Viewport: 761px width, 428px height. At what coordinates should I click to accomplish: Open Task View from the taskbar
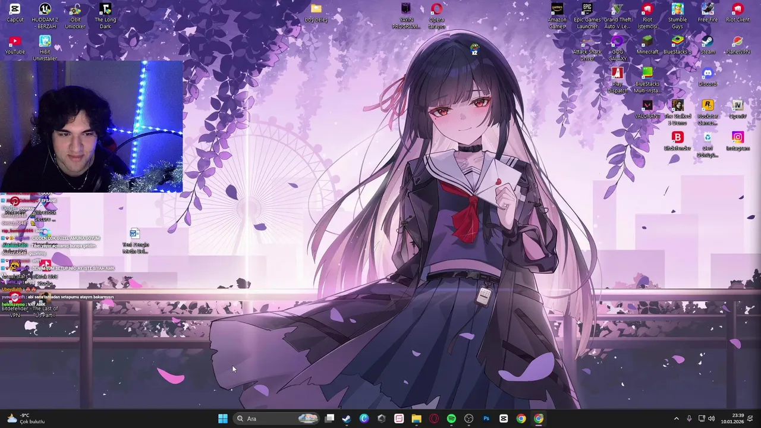point(330,418)
